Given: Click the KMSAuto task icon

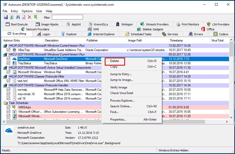Looking at the screenshot, I should [x=14, y=107].
